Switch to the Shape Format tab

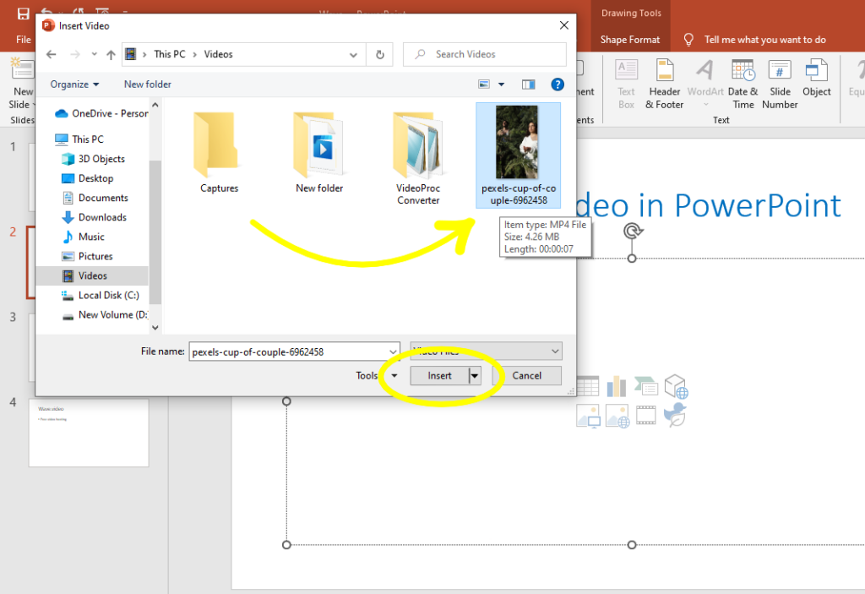click(x=629, y=39)
